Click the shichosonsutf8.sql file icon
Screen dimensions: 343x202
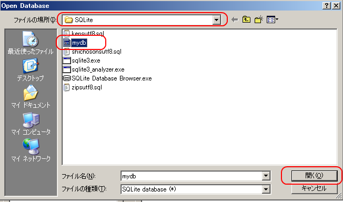[66, 52]
